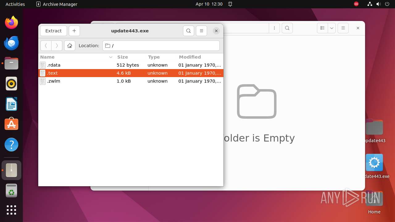
Task: Open Files window hamburger menu
Action: (343, 28)
